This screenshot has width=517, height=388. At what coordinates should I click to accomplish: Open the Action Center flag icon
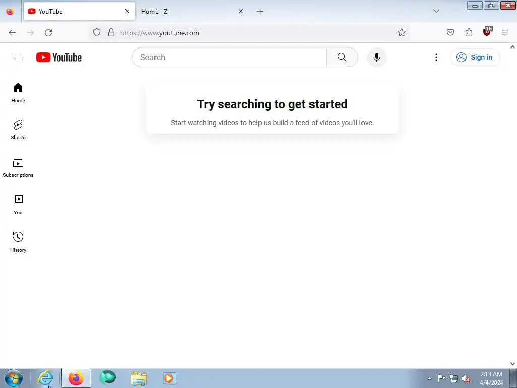point(441,378)
